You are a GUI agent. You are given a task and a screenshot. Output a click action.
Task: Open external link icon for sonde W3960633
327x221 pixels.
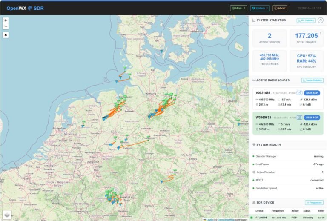pyautogui.click(x=299, y=118)
